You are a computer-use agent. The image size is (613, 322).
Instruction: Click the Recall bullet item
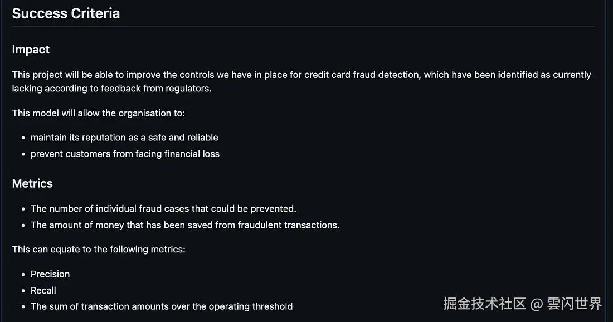(x=43, y=290)
